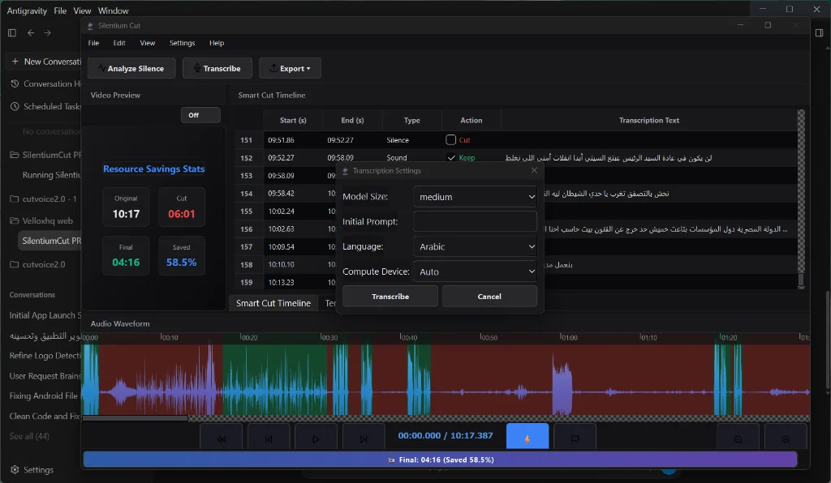This screenshot has height=483, width=831.
Task: Open the Language dropdown set to Arabic
Action: pyautogui.click(x=475, y=246)
